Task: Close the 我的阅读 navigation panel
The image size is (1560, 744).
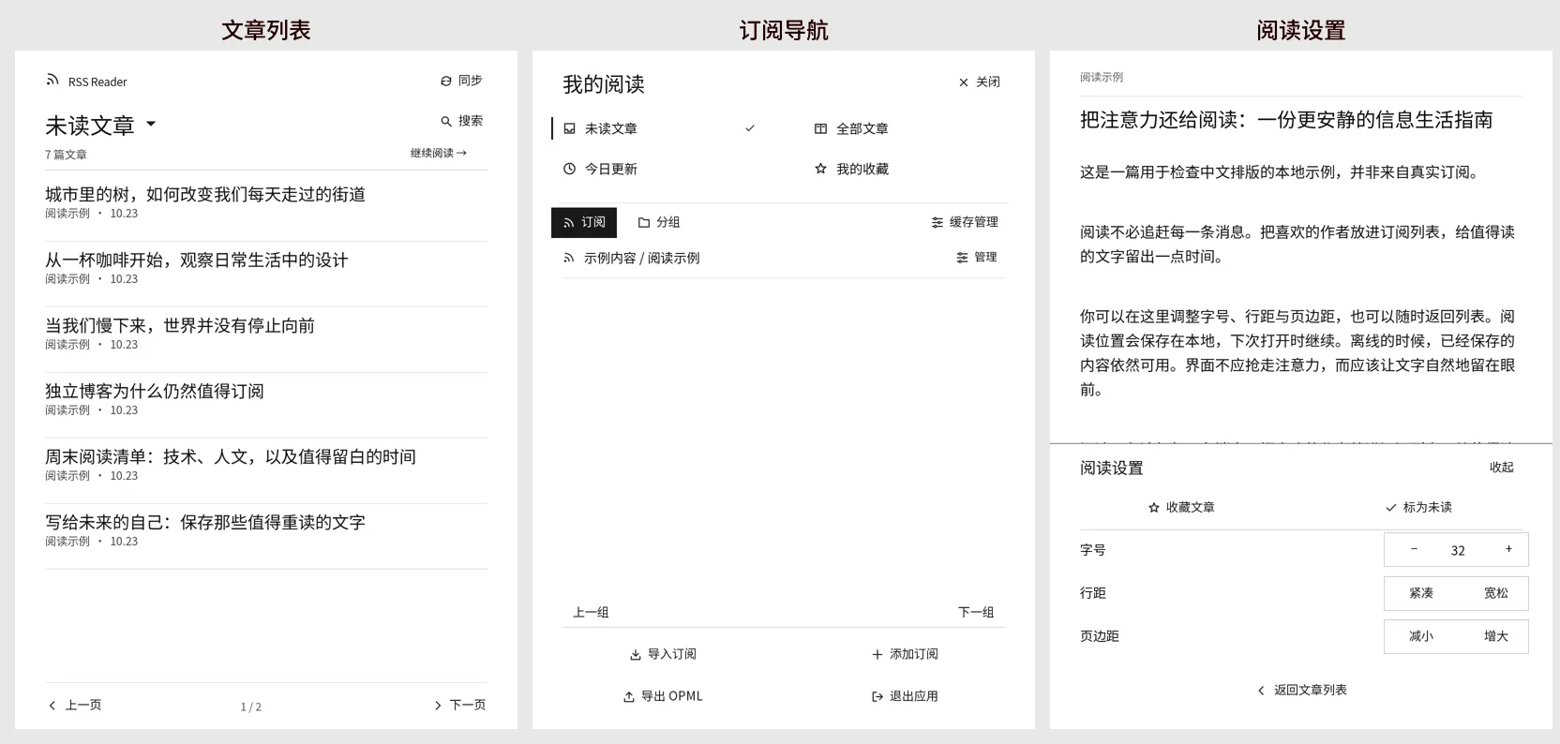Action: click(979, 82)
